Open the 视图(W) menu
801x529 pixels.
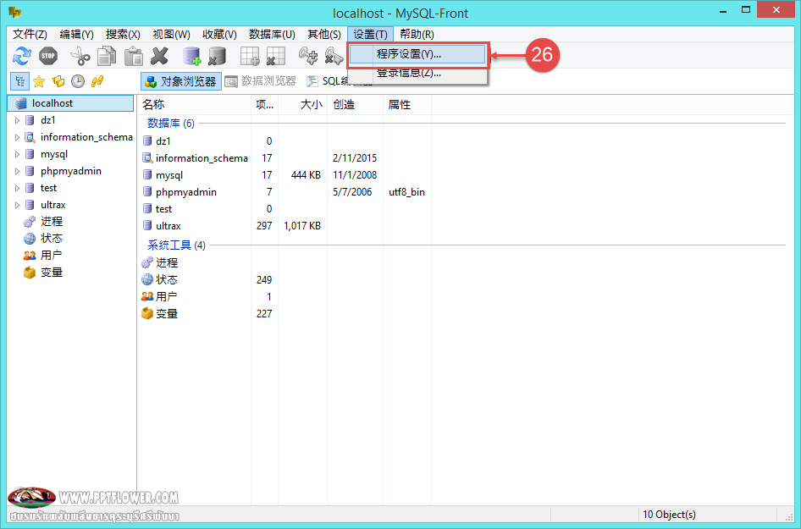pyautogui.click(x=171, y=34)
